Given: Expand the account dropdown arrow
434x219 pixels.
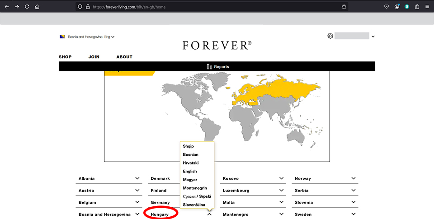Looking at the screenshot, I should (x=373, y=37).
